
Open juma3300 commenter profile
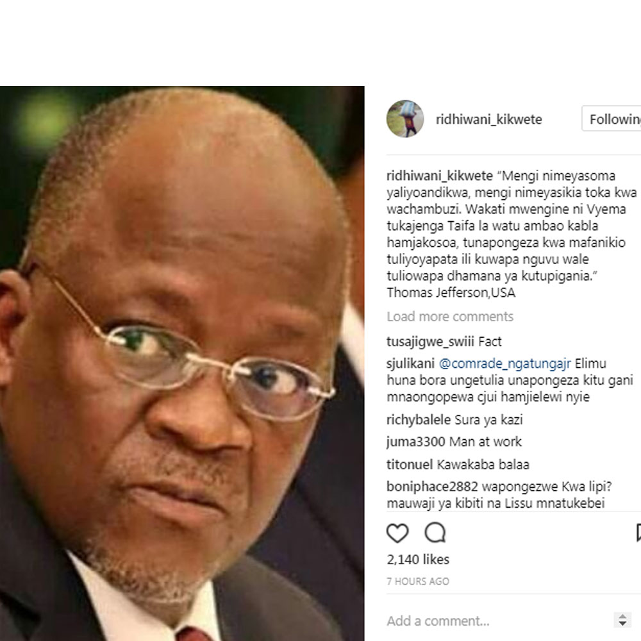tap(416, 442)
